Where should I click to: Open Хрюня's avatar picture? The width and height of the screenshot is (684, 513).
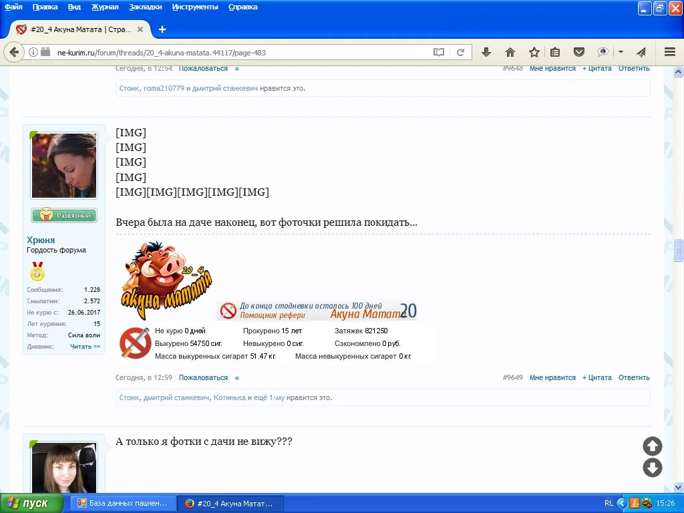64,166
